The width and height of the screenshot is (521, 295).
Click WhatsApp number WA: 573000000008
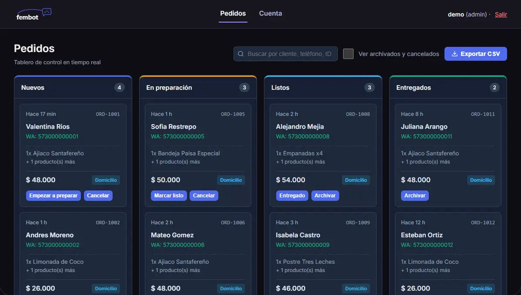[x=303, y=136]
